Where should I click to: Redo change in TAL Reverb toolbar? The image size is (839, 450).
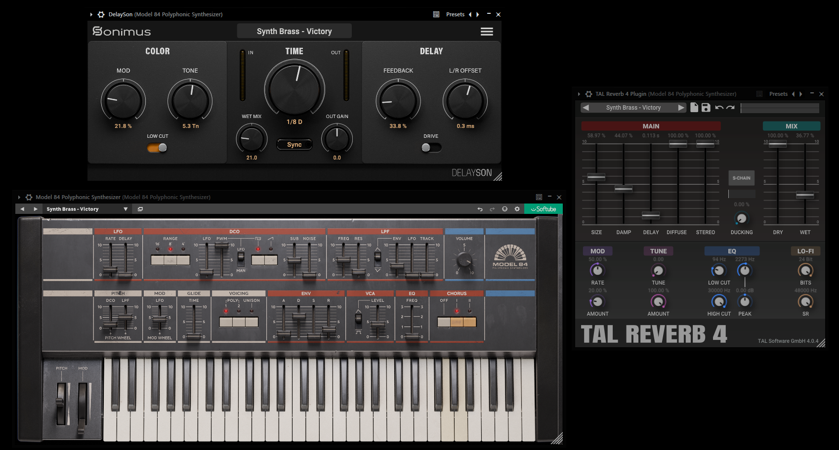pos(731,108)
